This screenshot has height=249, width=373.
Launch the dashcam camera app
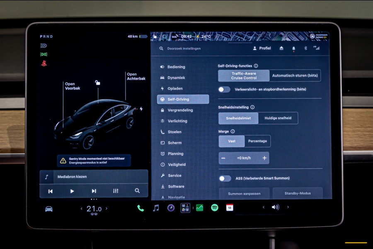point(171,208)
